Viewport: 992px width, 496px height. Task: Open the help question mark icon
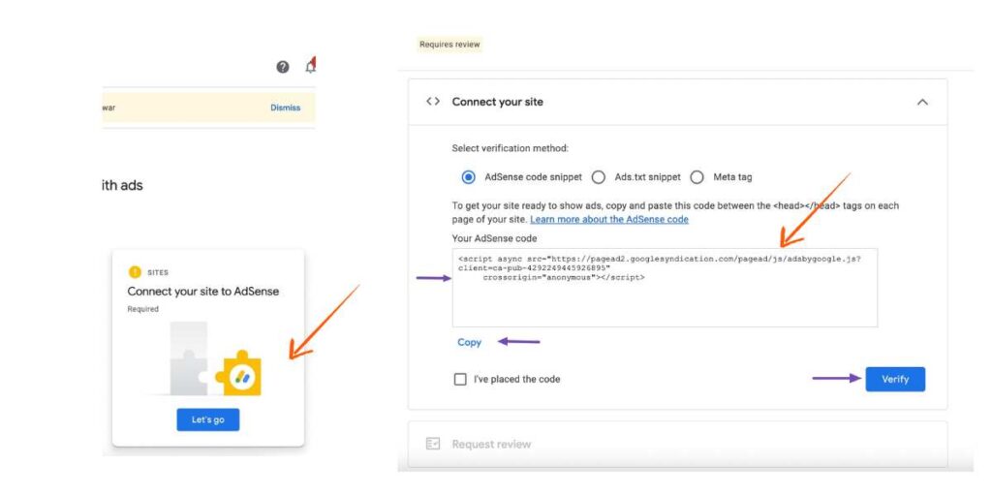tap(283, 67)
